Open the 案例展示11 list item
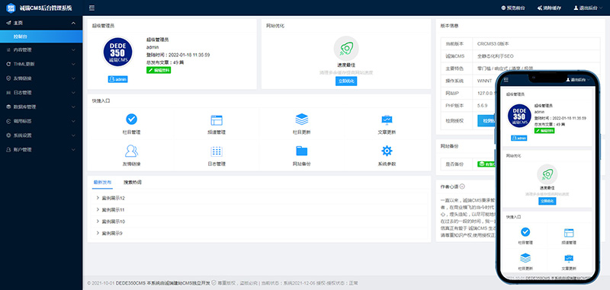 pos(259,209)
